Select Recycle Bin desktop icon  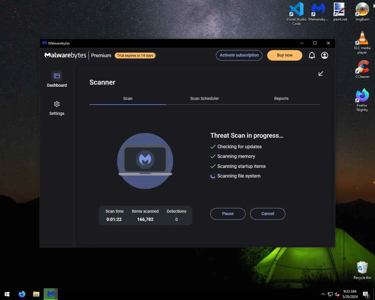tap(362, 270)
